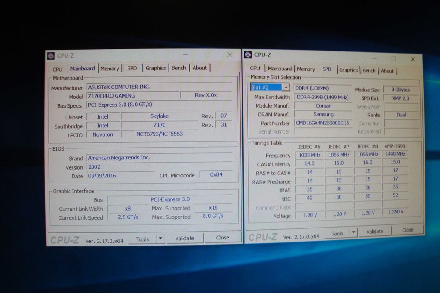This screenshot has height=293, width=440.
Task: Click the Z170 southbridge value
Action: tap(159, 125)
